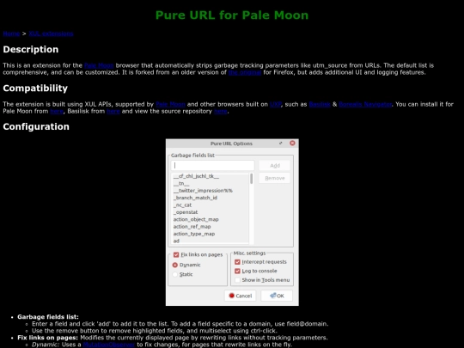Select 'ad' list entry

pos(211,241)
